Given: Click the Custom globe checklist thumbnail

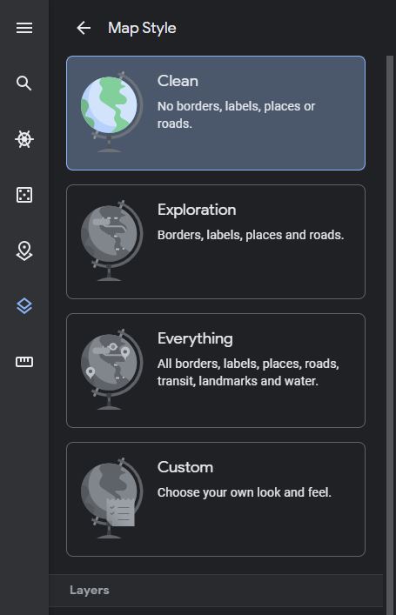Looking at the screenshot, I should tap(111, 498).
